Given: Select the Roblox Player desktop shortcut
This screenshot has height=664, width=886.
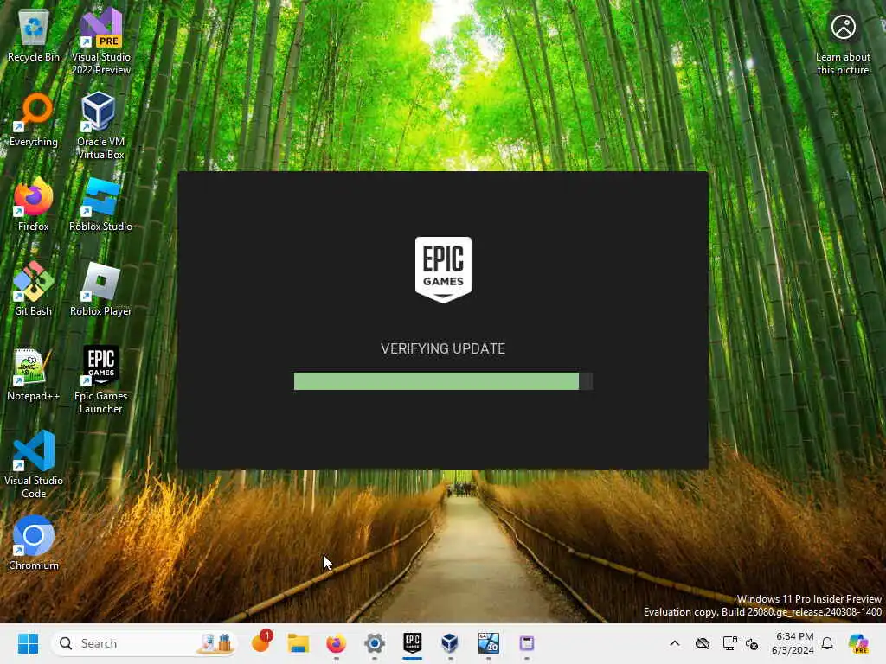Looking at the screenshot, I should 100,289.
